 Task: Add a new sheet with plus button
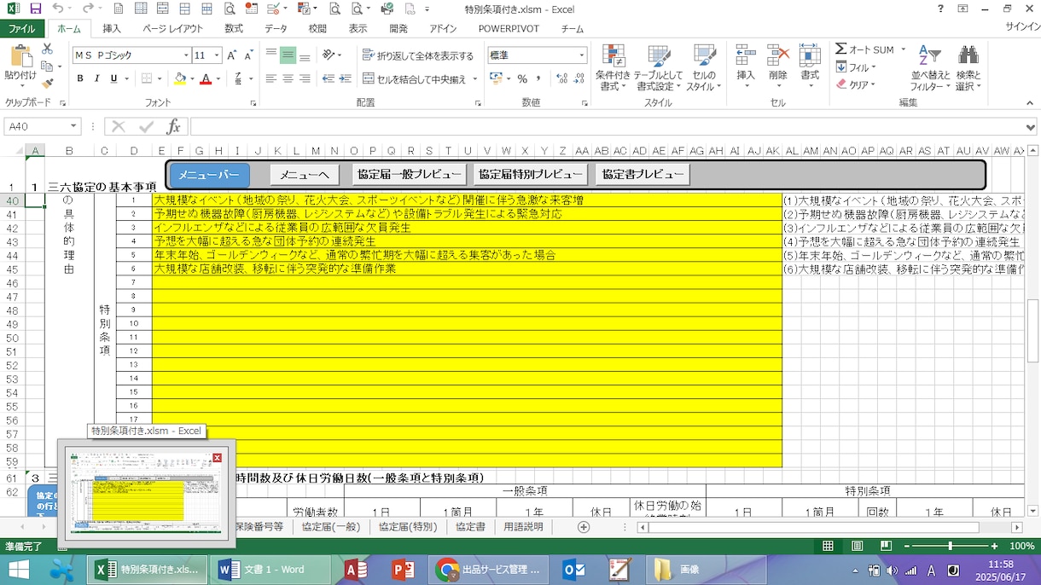(584, 527)
